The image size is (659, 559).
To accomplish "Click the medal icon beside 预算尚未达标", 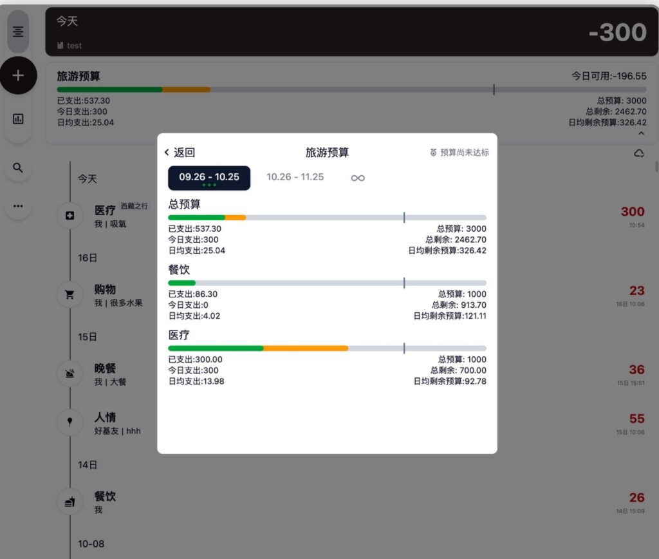I will click(433, 153).
